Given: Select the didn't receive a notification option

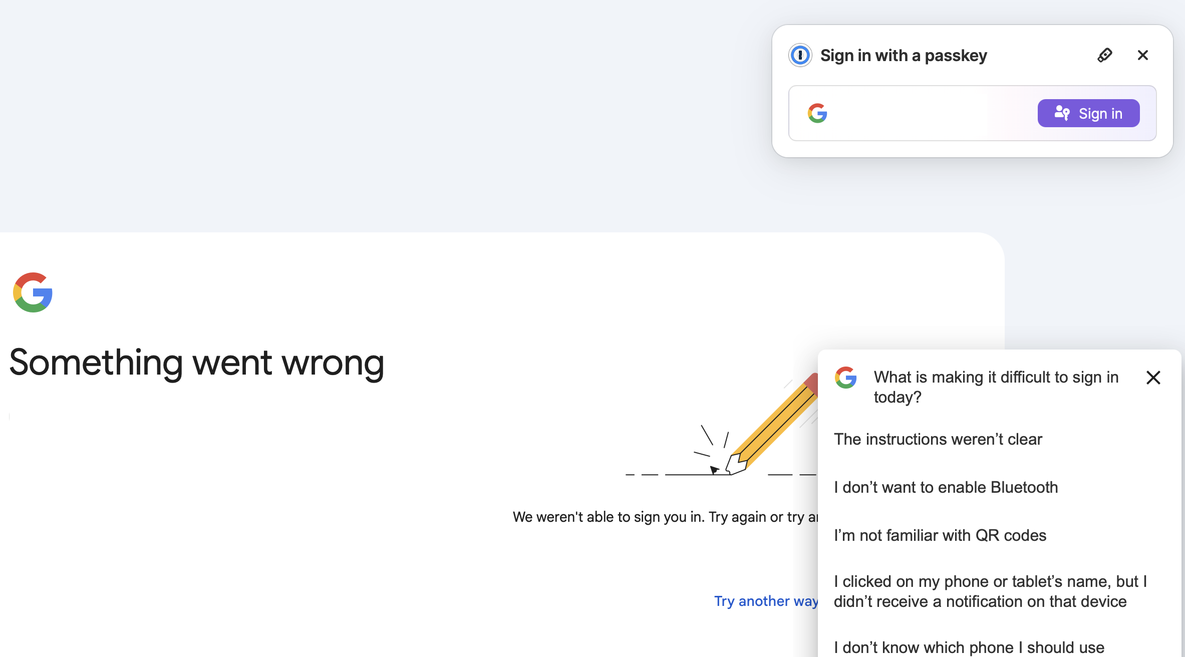Looking at the screenshot, I should 991,591.
